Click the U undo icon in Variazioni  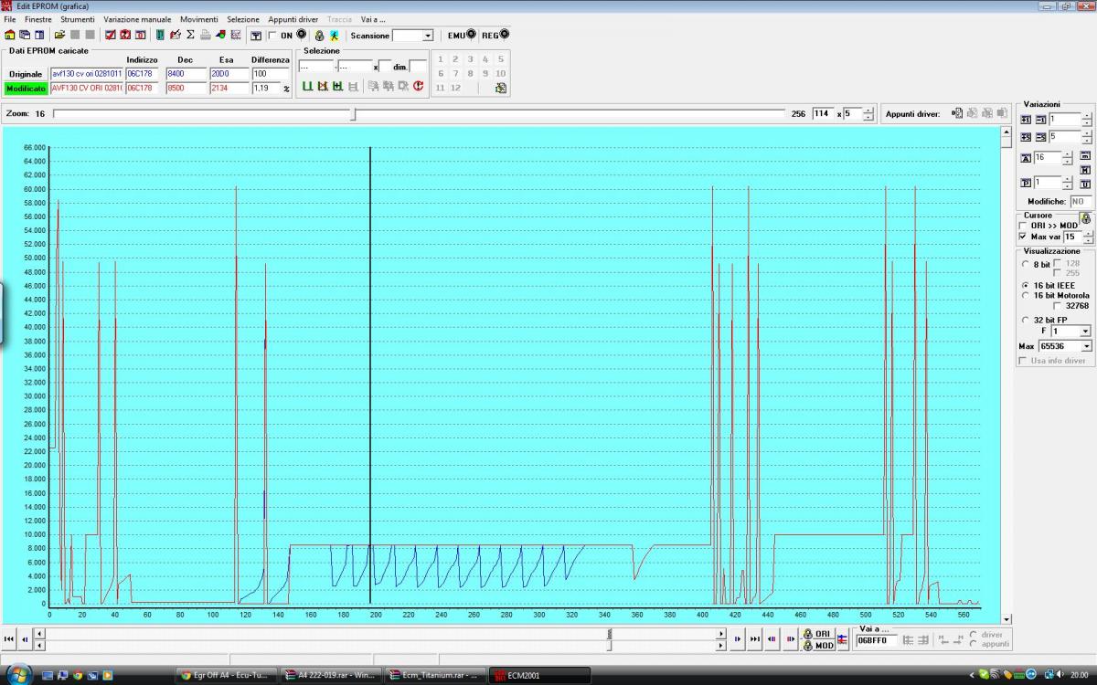(1085, 184)
